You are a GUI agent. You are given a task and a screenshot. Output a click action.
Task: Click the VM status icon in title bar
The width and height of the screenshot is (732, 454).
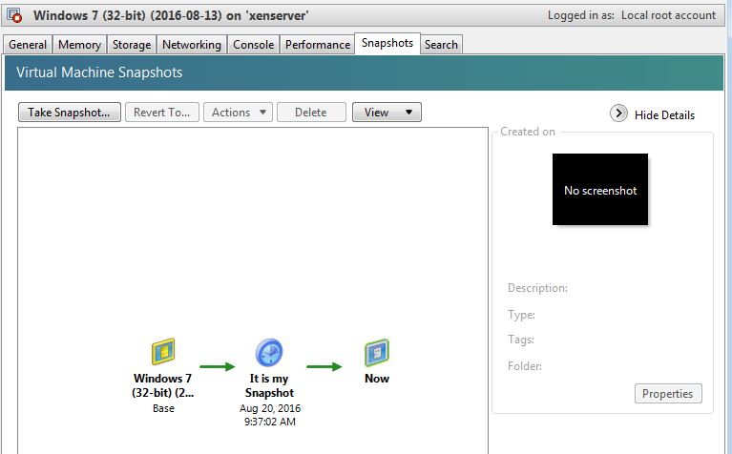tap(15, 16)
